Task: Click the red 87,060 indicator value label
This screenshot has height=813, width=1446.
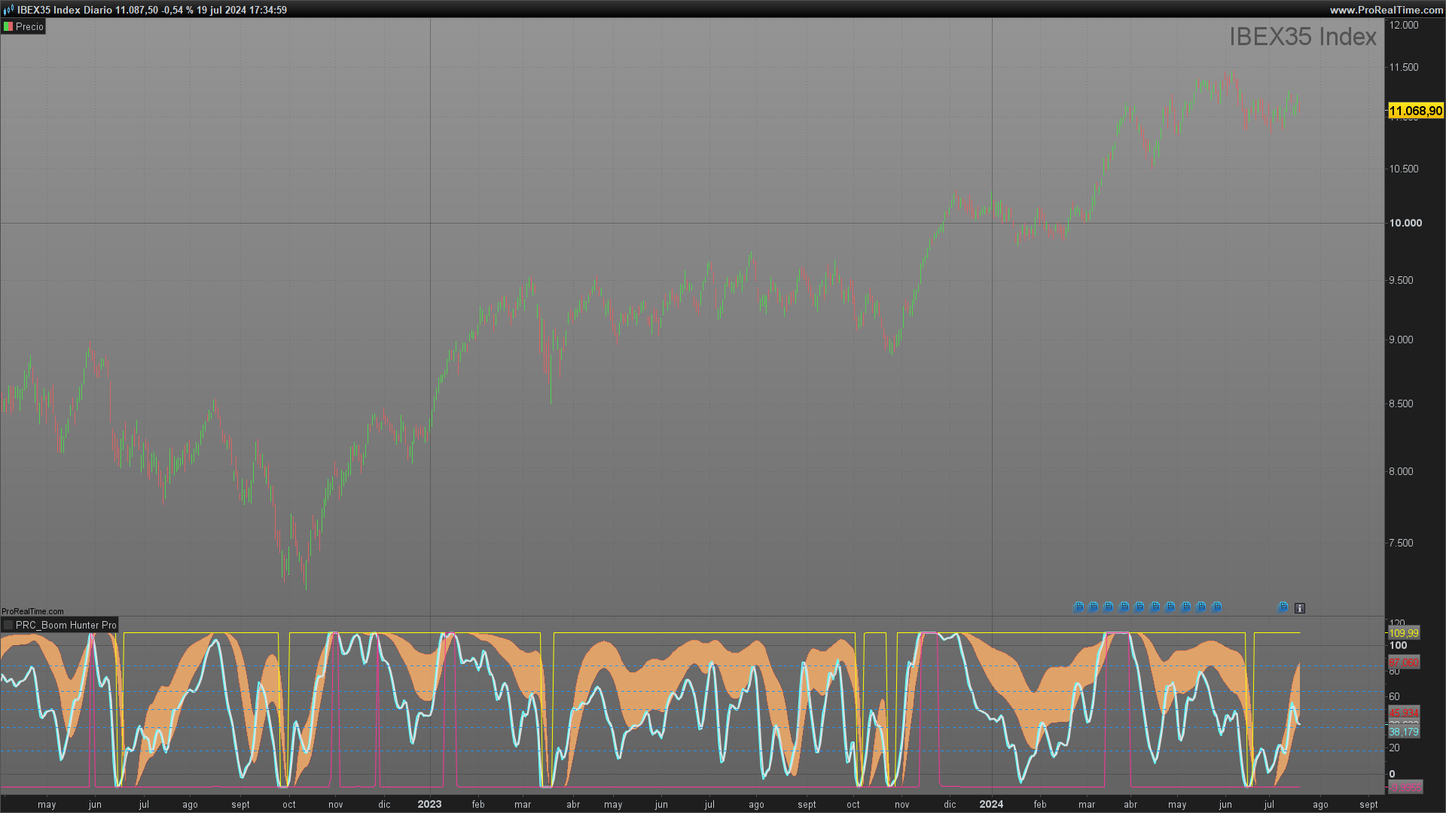Action: (x=1403, y=662)
